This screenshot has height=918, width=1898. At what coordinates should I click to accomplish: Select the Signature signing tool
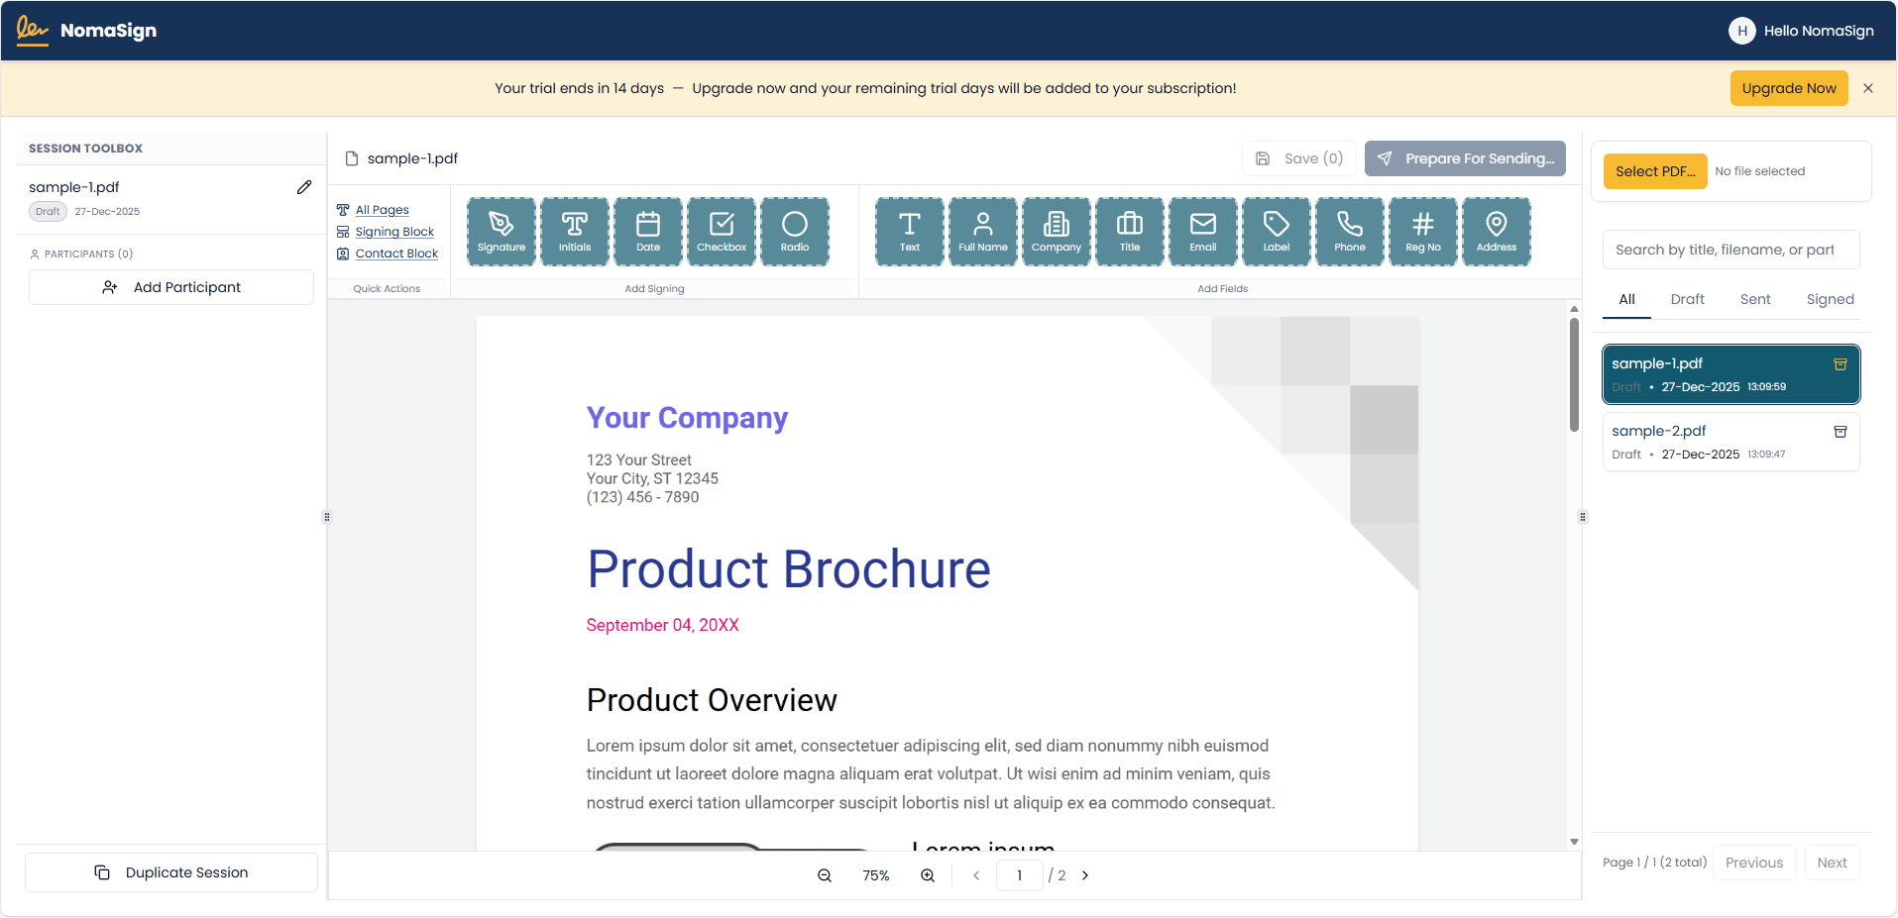coord(501,231)
